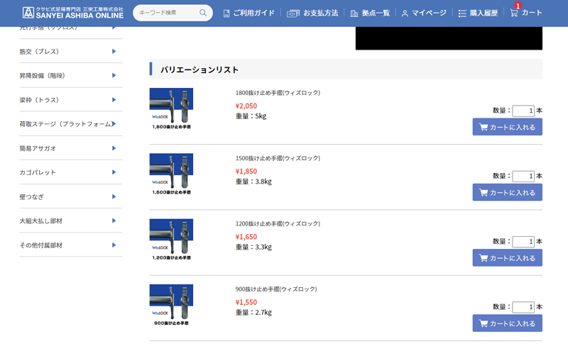Add 900抜け止め手摺 to cart

[507, 324]
